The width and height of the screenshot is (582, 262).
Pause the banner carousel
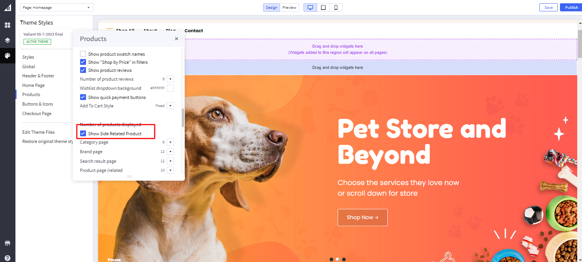(x=114, y=259)
